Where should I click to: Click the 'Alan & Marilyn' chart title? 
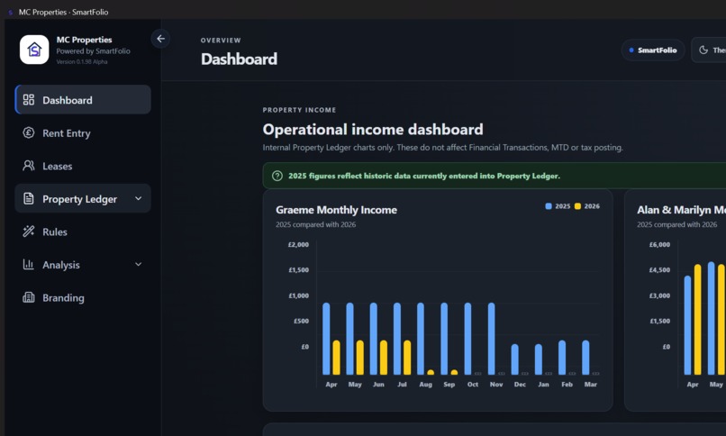pos(681,210)
